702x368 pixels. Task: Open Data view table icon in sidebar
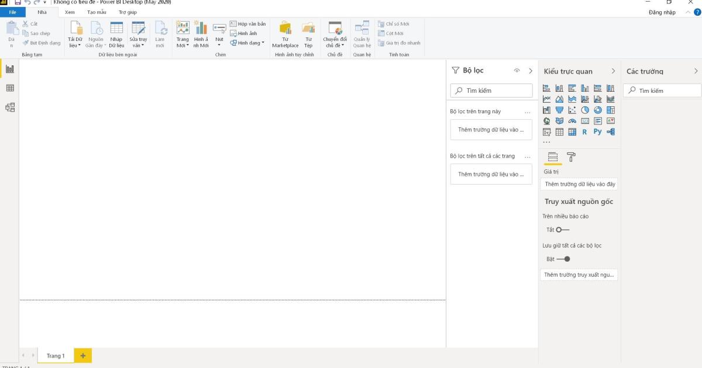coord(9,88)
